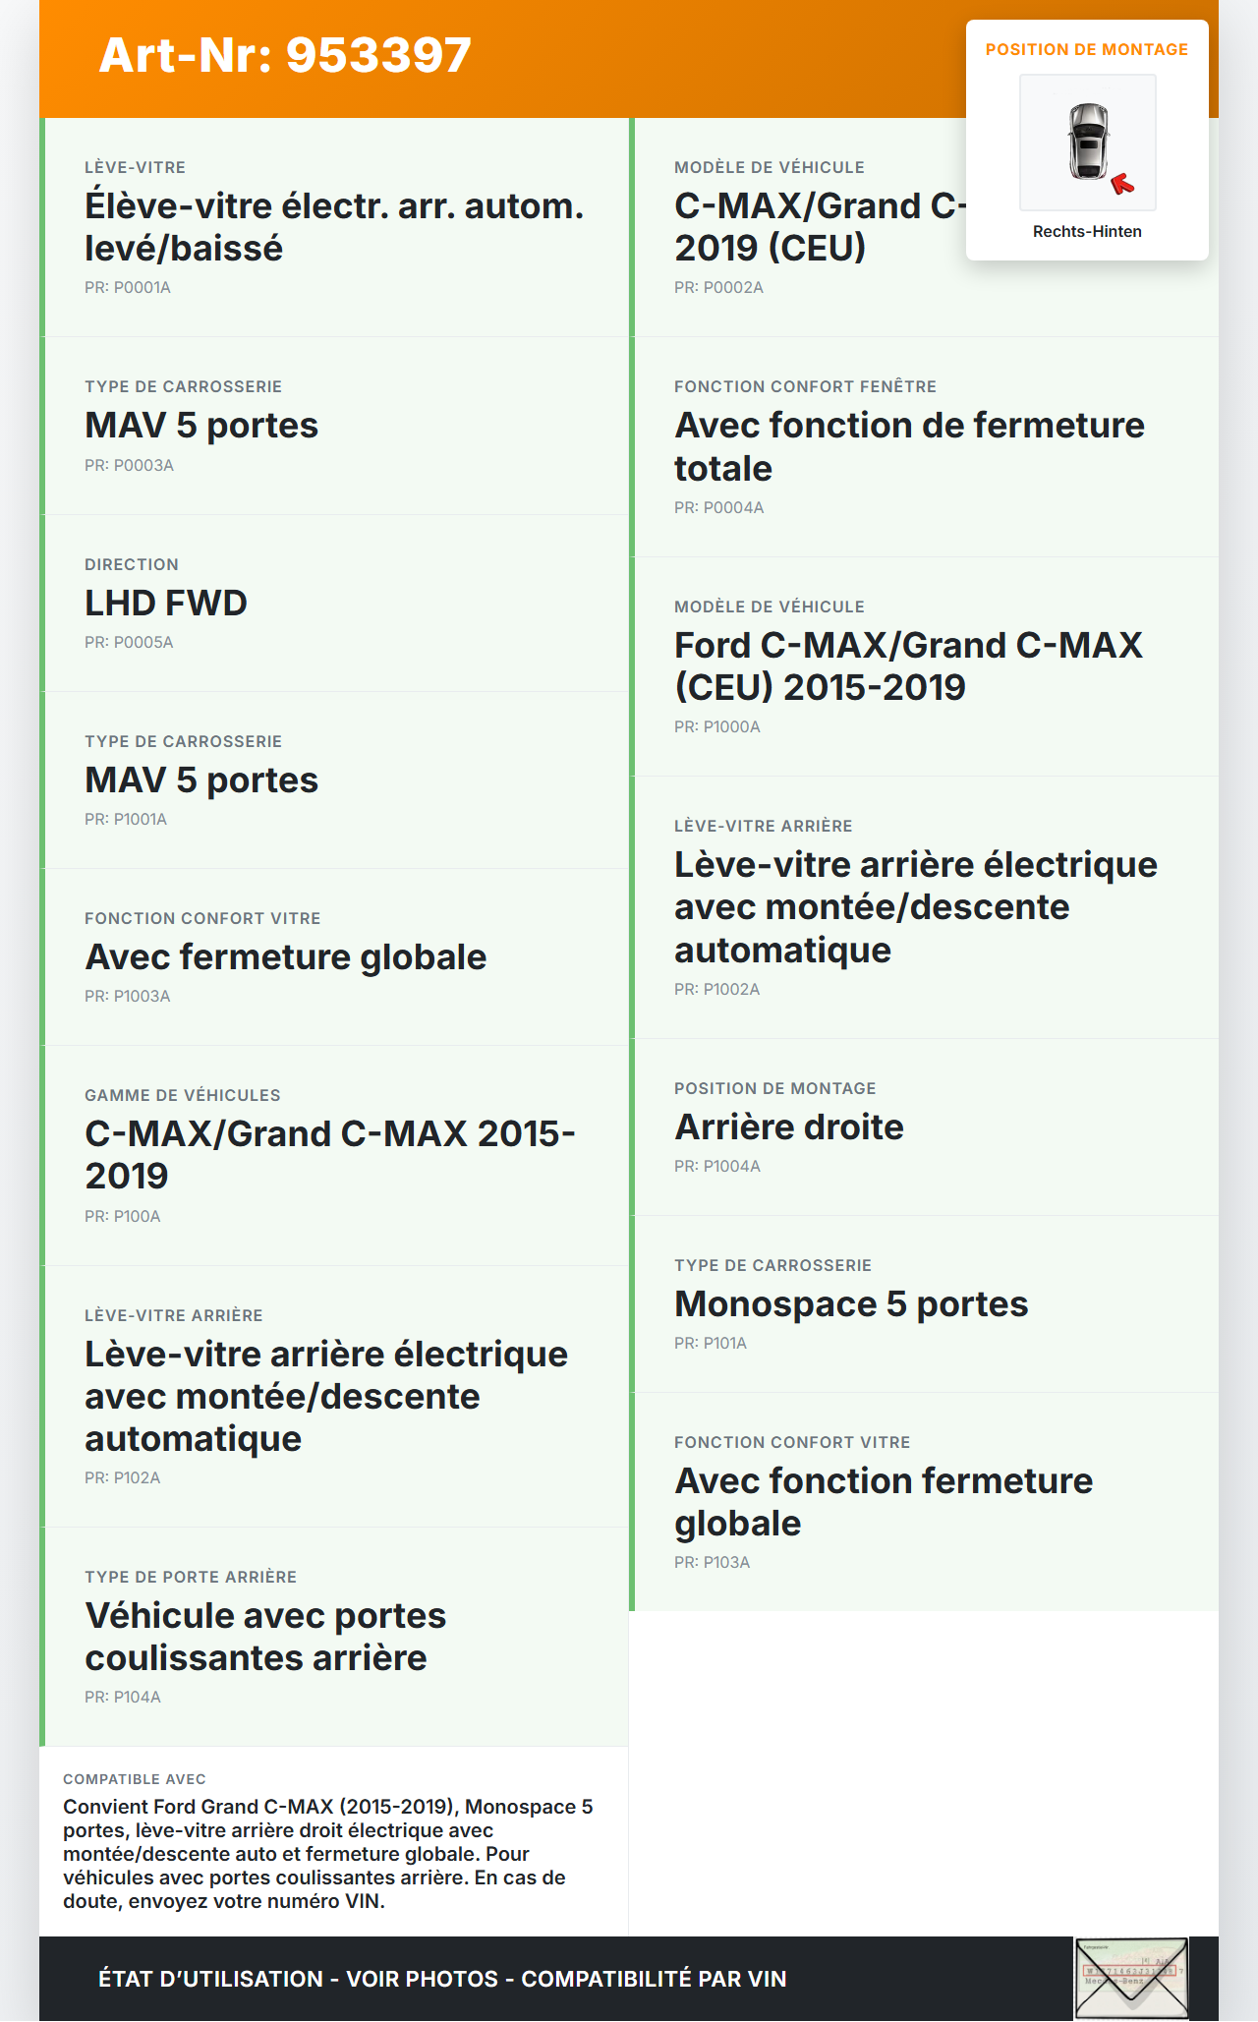The height and width of the screenshot is (2022, 1258).
Task: Click the orange Position de montage title
Action: point(1087,49)
